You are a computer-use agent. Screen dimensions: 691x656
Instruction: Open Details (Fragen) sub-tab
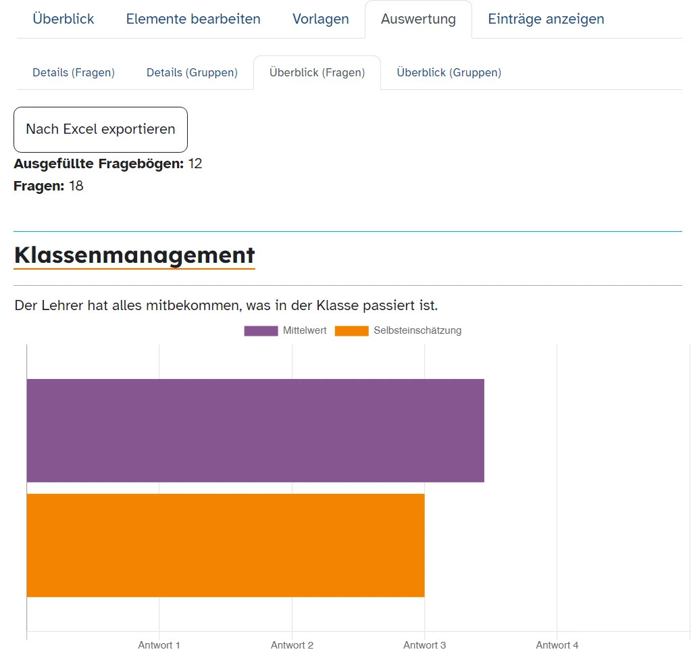(x=74, y=72)
